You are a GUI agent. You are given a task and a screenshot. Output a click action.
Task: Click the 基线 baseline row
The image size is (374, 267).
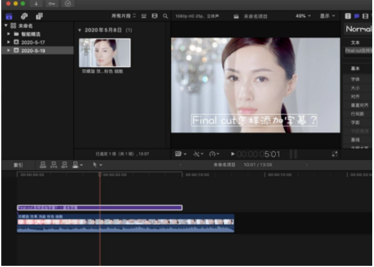point(357,139)
